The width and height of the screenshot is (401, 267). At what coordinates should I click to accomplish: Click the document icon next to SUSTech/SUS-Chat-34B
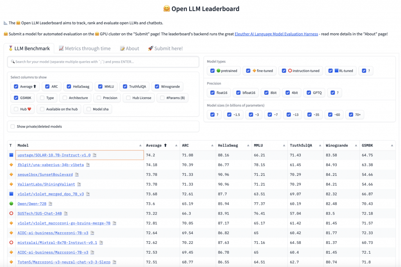66,213
